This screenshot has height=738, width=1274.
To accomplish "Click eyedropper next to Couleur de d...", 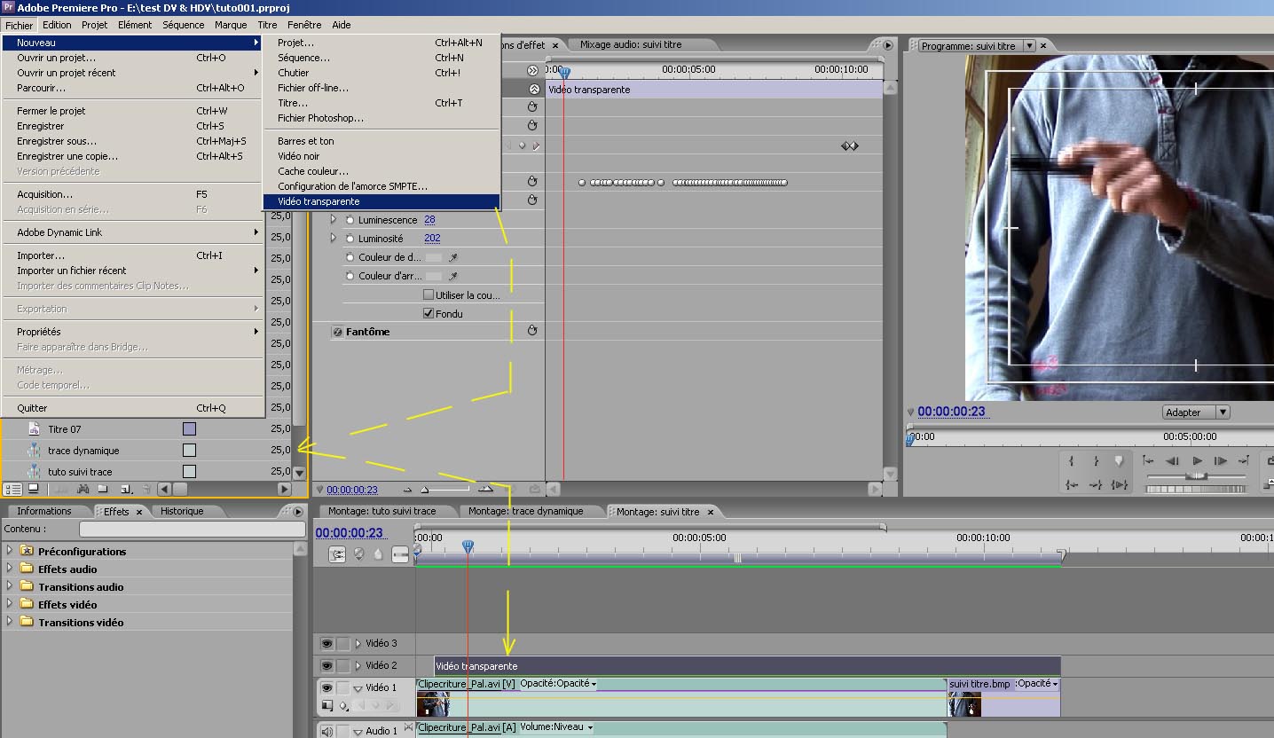I will tap(452, 257).
